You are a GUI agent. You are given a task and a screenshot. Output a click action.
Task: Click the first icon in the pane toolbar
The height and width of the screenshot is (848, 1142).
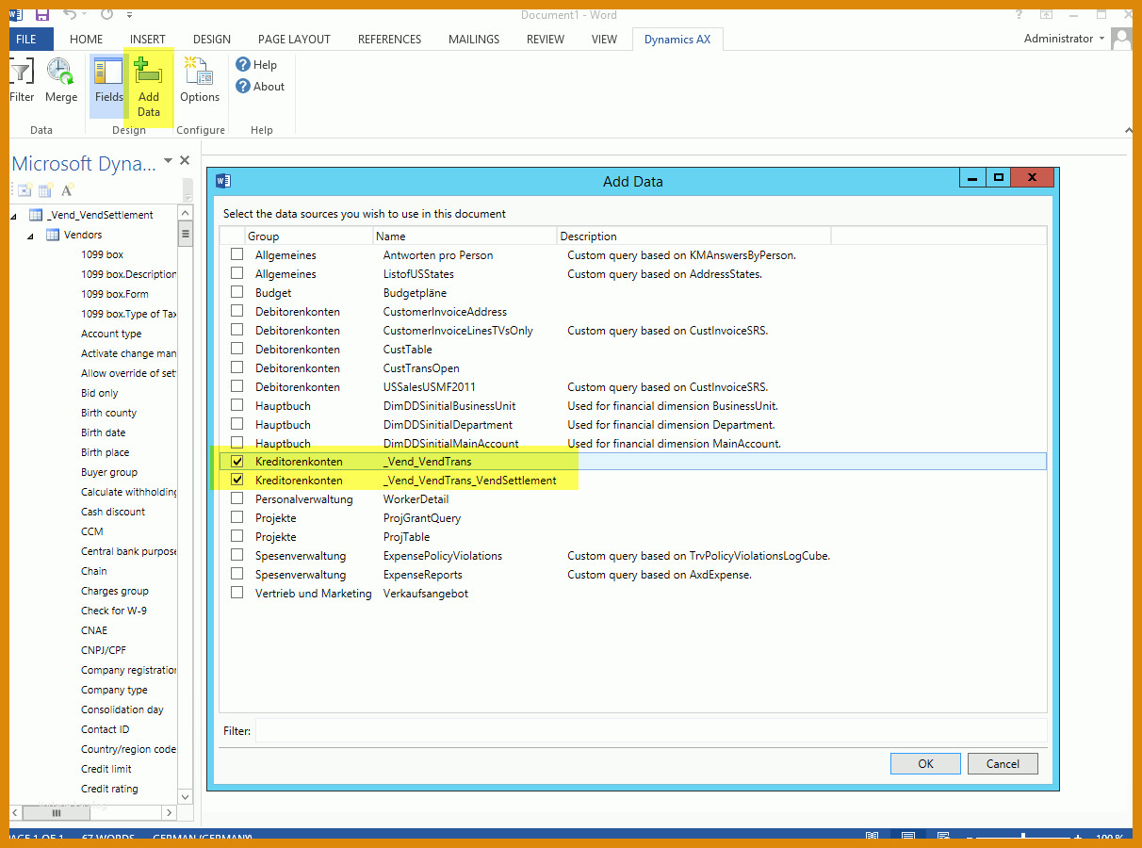(25, 190)
